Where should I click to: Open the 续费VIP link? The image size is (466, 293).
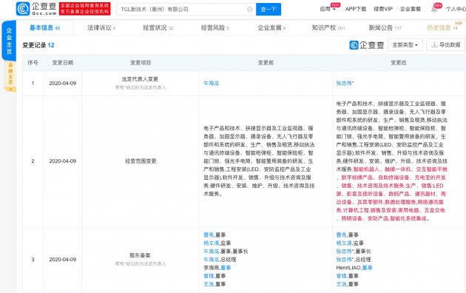click(383, 9)
